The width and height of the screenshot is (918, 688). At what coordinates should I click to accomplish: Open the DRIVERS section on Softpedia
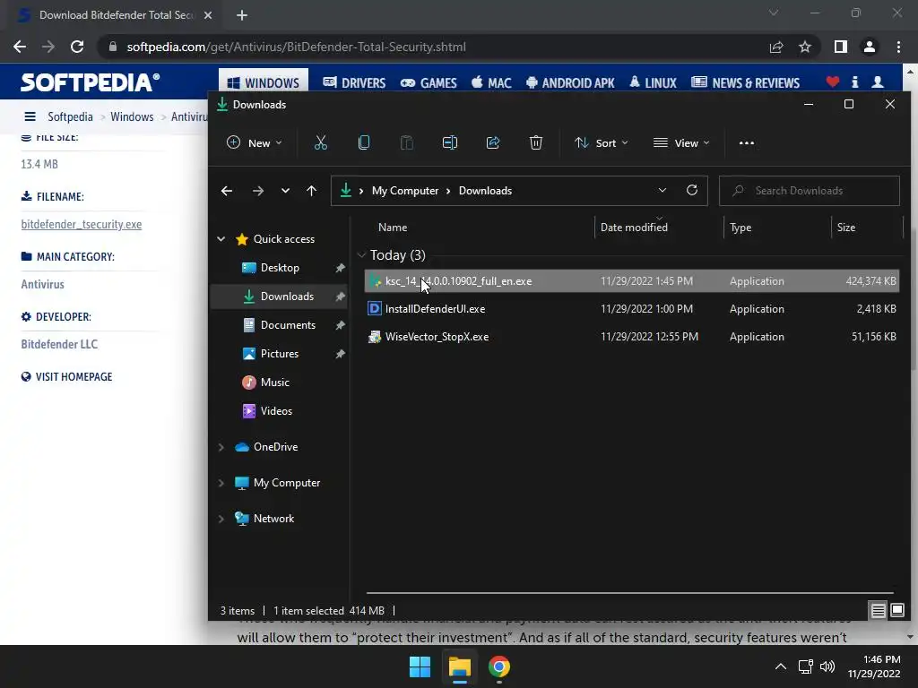(x=354, y=83)
